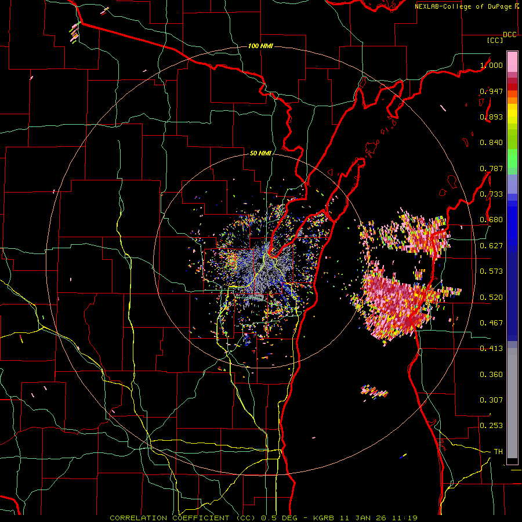Select the 1.000 legend value
The height and width of the screenshot is (522, 522).
pyautogui.click(x=491, y=65)
